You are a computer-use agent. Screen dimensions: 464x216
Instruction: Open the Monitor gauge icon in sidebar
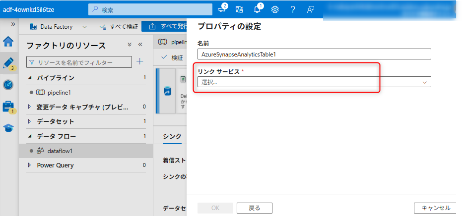tap(8, 85)
